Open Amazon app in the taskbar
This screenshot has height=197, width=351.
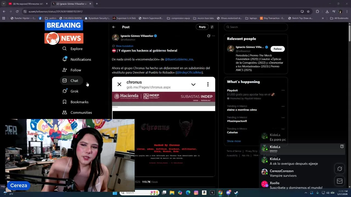(204, 193)
